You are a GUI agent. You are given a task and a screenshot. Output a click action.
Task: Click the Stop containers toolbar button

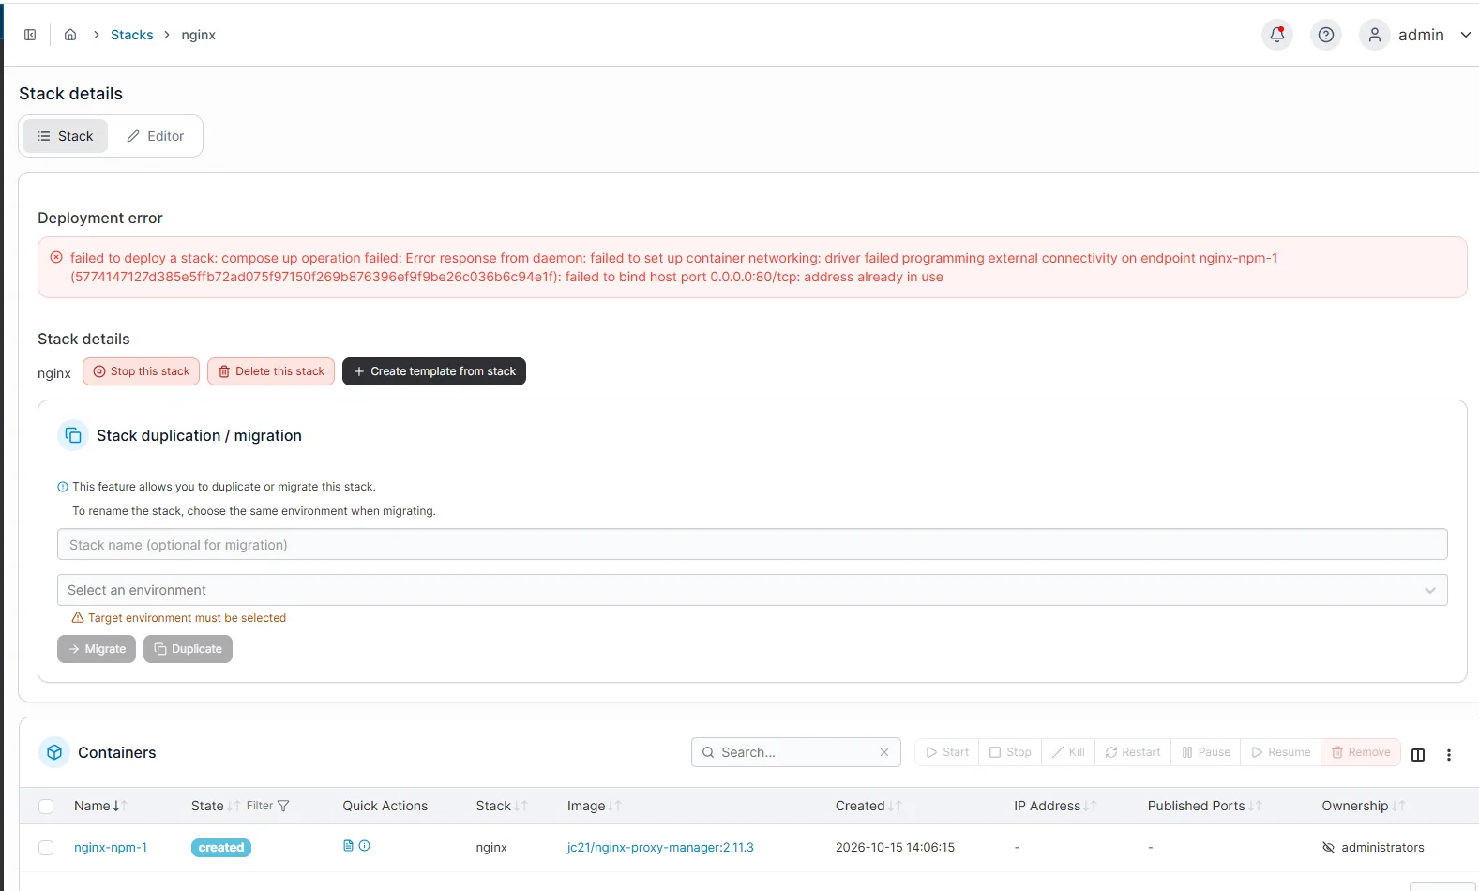(x=1010, y=752)
